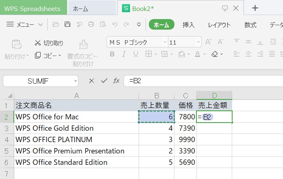This screenshot has height=179, width=283.
Task: Click the Clear eraser icon
Action: [215, 54]
